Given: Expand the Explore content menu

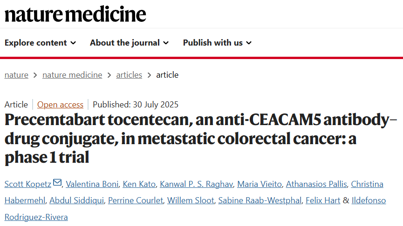Looking at the screenshot, I should pyautogui.click(x=41, y=43).
